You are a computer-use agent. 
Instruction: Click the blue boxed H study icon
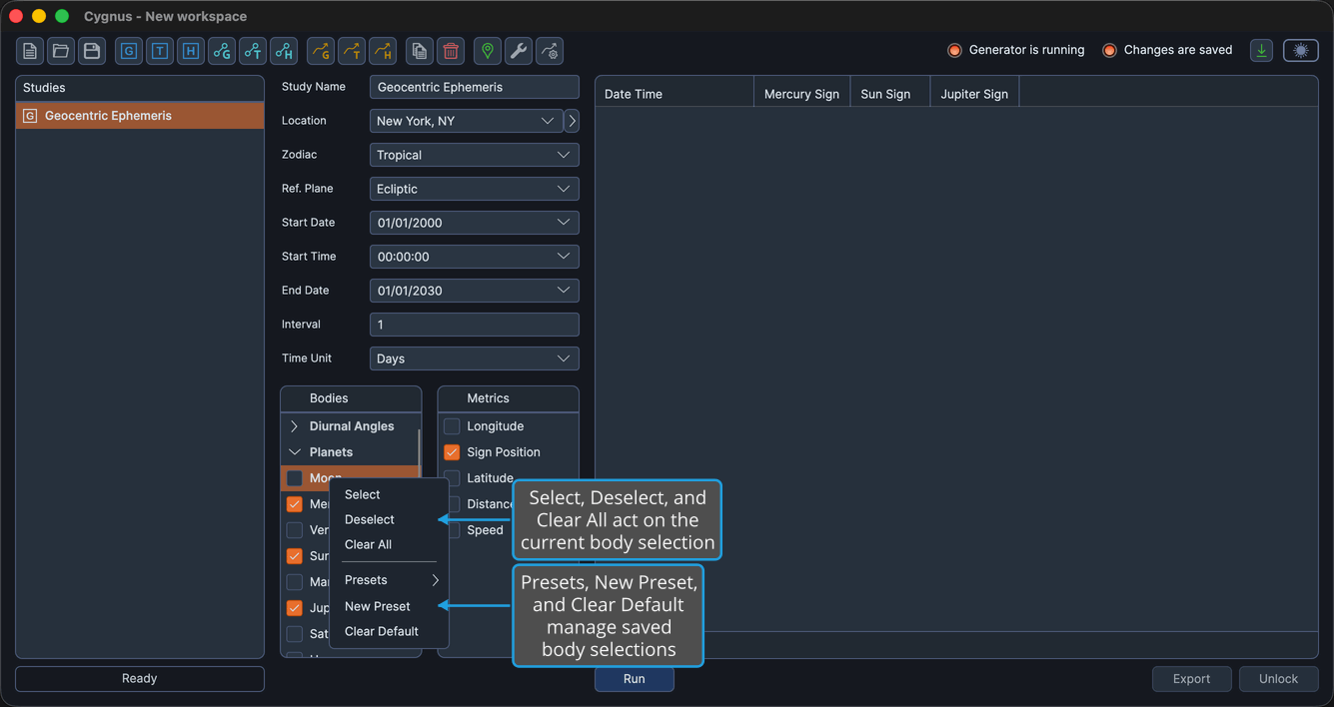click(191, 51)
